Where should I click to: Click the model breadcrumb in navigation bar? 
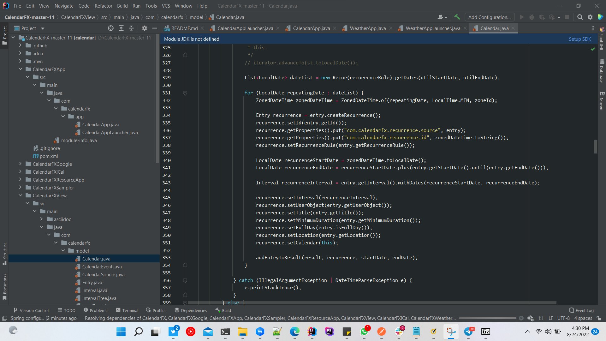(196, 17)
